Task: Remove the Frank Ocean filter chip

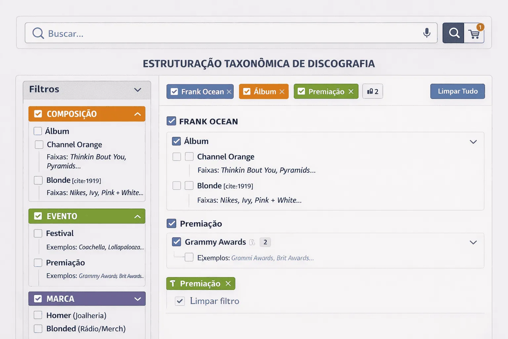Action: pos(229,92)
